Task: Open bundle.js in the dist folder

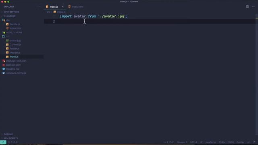Action: pos(15,24)
